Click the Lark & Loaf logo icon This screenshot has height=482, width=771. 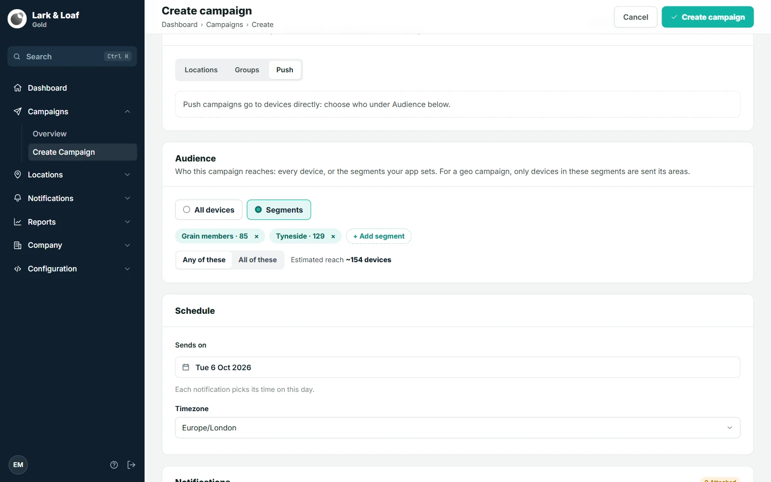click(x=17, y=19)
